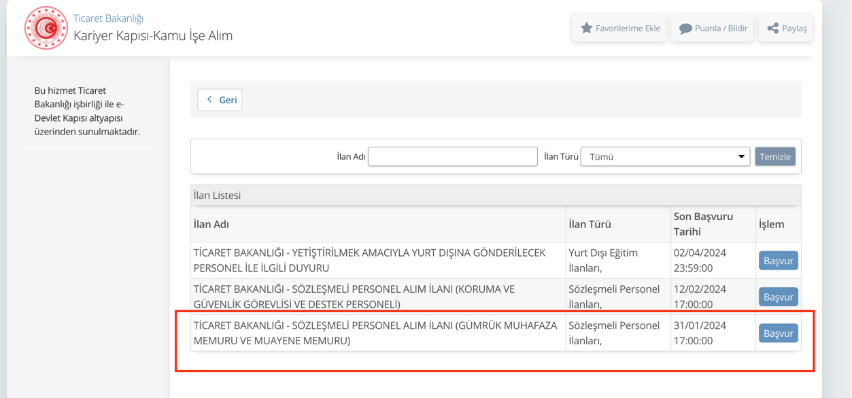This screenshot has width=852, height=398.
Task: Open the Ticaret Bakanlığı link
Action: tap(108, 18)
